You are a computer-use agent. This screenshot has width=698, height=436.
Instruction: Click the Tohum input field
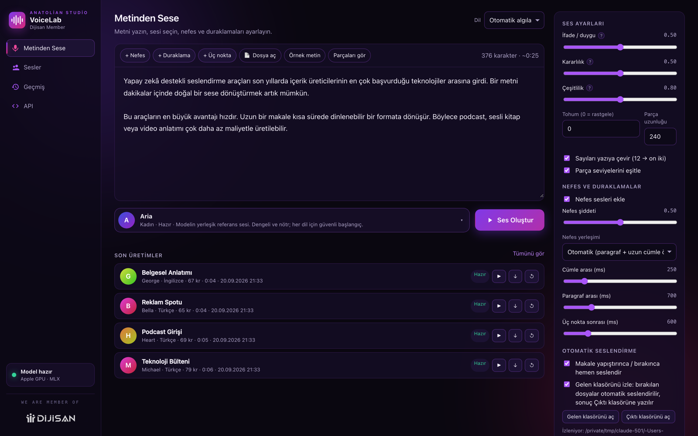pos(601,129)
